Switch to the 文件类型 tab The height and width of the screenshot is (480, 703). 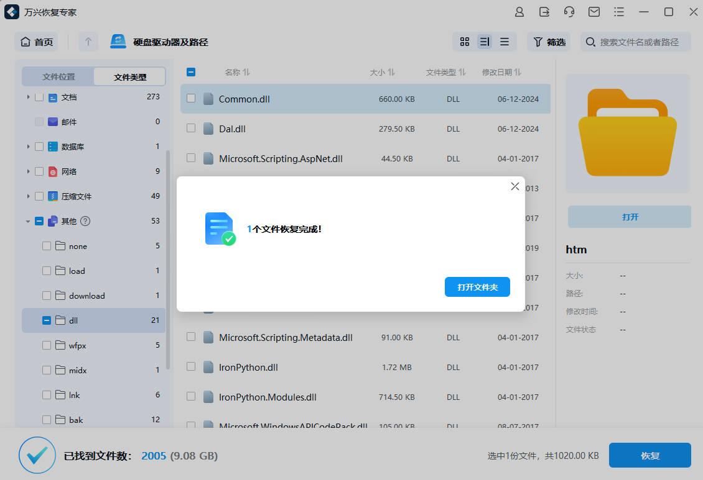tap(129, 76)
